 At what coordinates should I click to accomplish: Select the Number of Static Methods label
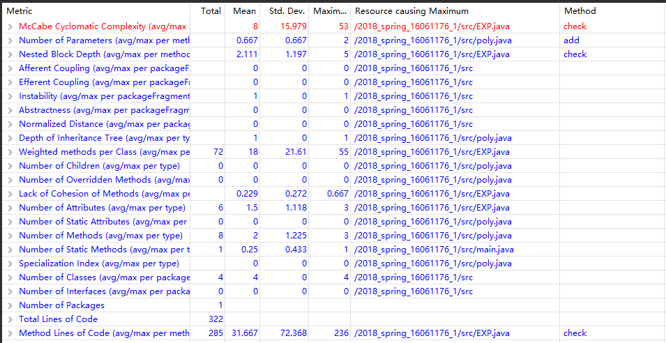click(105, 250)
